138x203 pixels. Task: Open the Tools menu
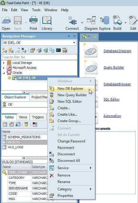(36, 10)
